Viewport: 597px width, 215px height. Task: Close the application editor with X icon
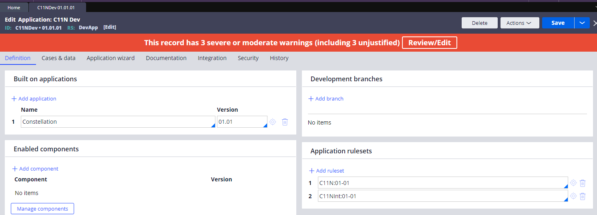(594, 23)
